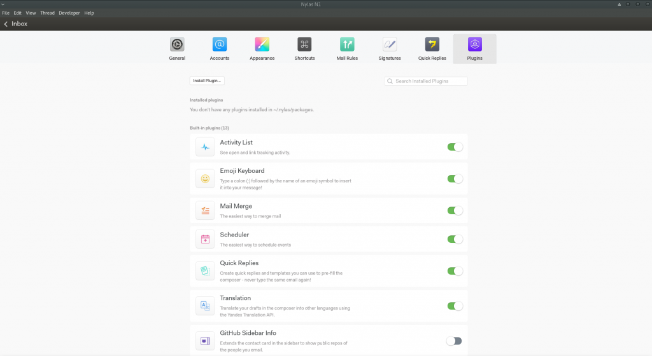Image resolution: width=652 pixels, height=356 pixels.
Task: Open the Developer menu
Action: point(69,13)
